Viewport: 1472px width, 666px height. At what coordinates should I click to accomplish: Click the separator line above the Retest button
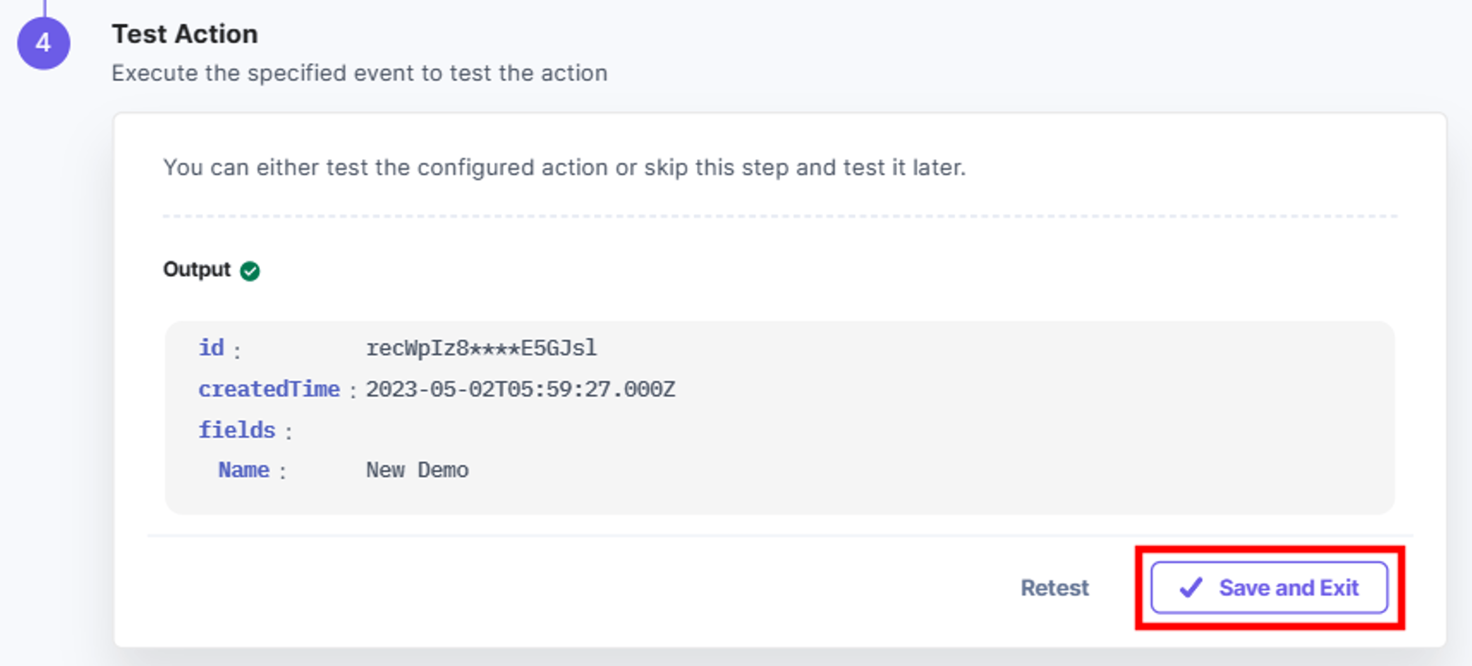780,536
